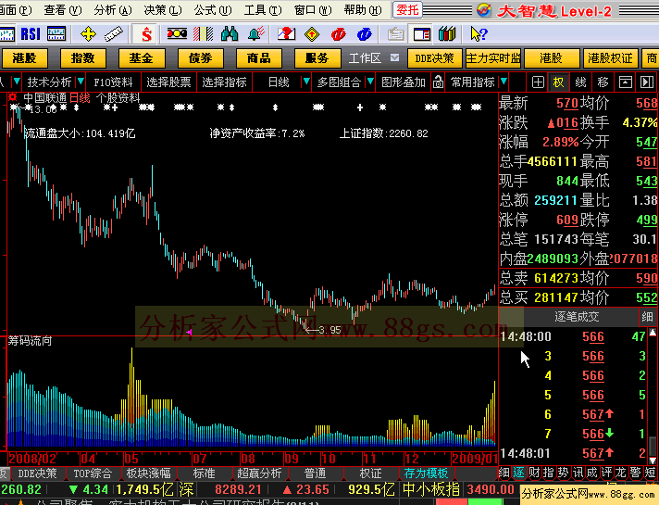
Task: Toggle the padlock lock icon
Action: point(438,82)
